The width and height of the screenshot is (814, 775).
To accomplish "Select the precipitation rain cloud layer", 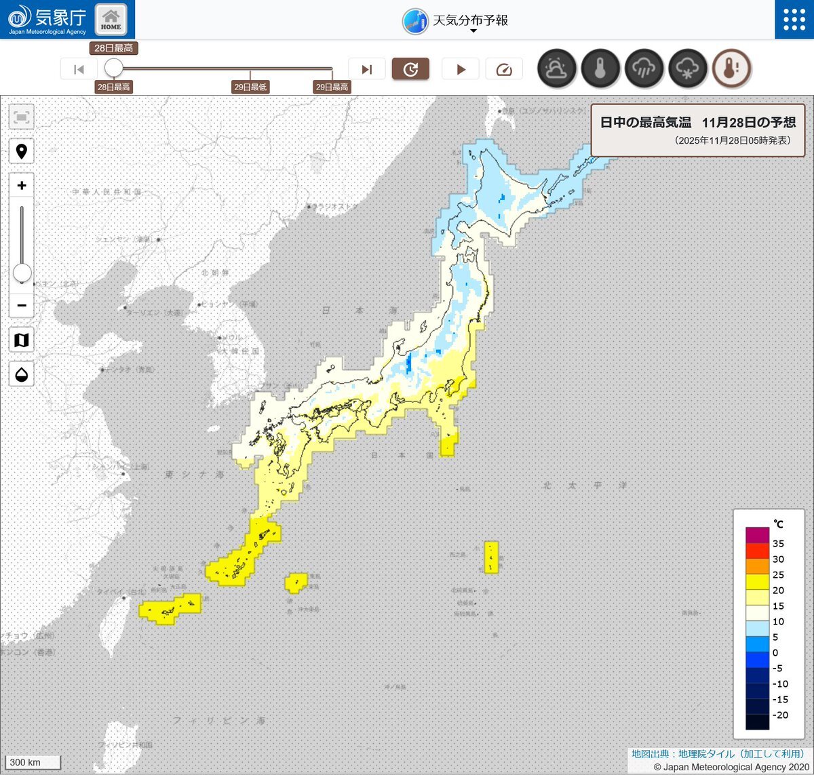I will pos(644,68).
